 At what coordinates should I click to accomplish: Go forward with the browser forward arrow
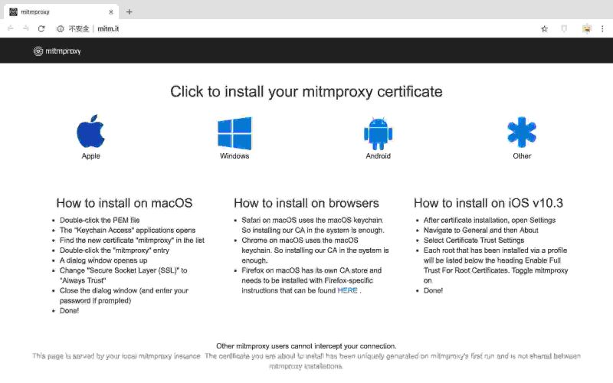pyautogui.click(x=26, y=28)
